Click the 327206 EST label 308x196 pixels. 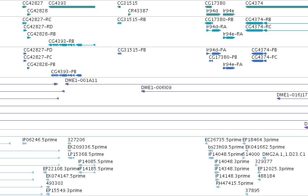pos(76,140)
